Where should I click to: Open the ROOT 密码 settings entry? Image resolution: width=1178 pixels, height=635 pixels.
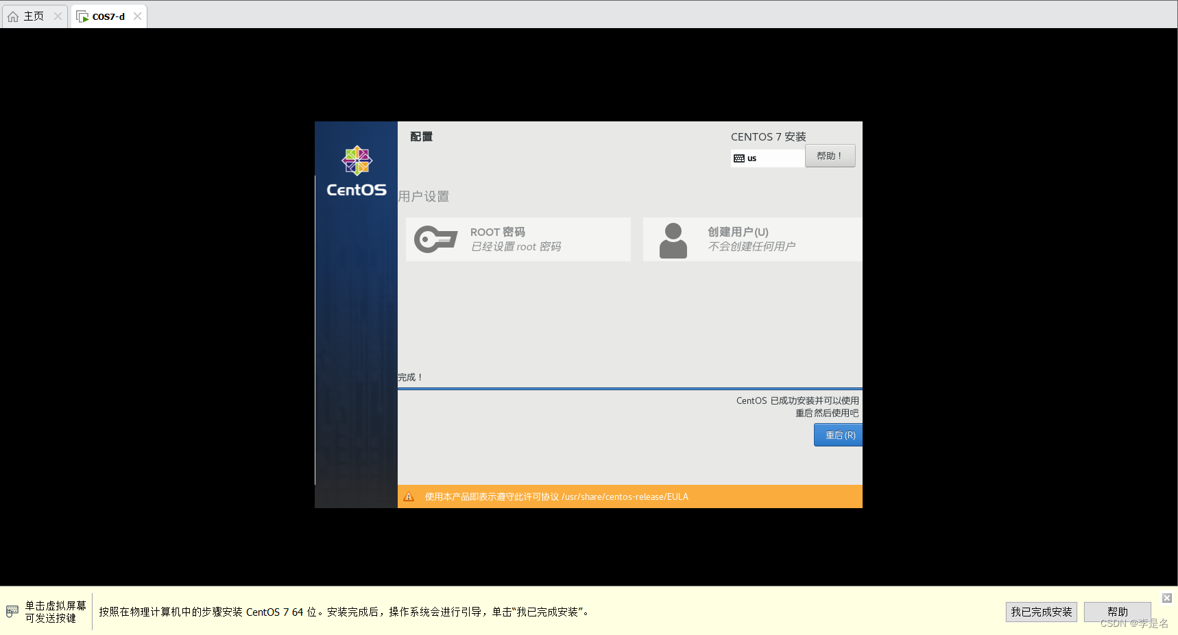pos(518,239)
